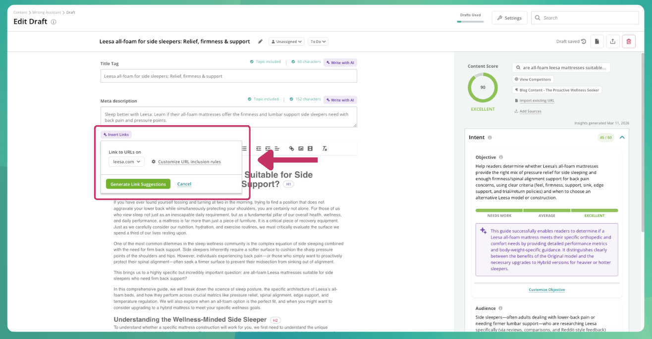Click the Objective info icon

coord(501,157)
